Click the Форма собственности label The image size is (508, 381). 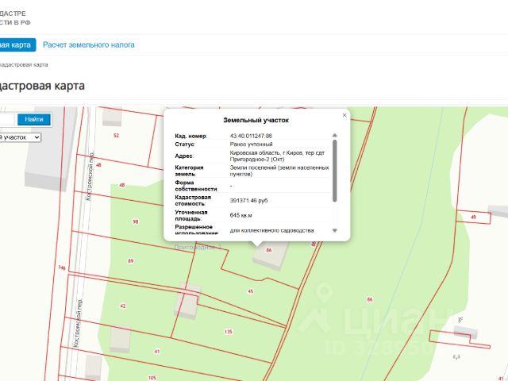click(x=196, y=186)
